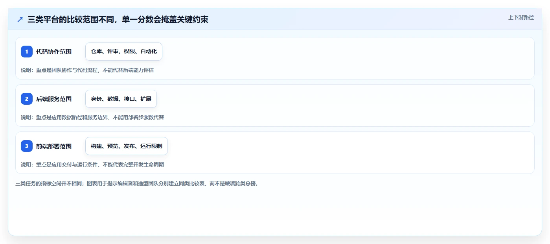Screen dimensions: 550x244
Task: Click the 构建、预览、发布、运行限制 chip
Action: (x=127, y=146)
